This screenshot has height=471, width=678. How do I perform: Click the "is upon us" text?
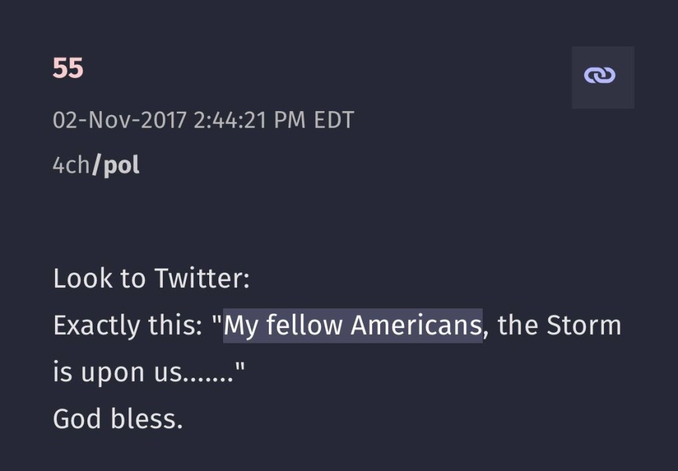coord(117,372)
